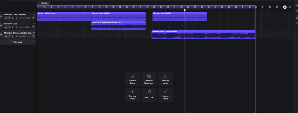Arm recording on Meliodas - Piano Jungle track
This screenshot has height=113, width=298.
(13, 36)
